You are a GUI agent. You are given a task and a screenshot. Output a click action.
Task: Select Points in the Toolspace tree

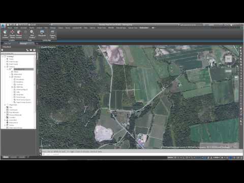point(11,59)
